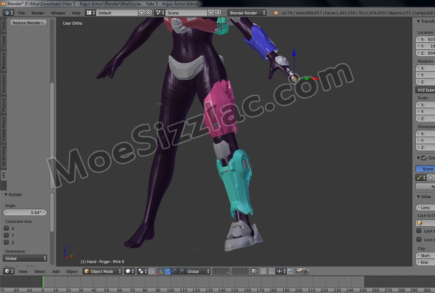Toggle proportional editing icon
The height and width of the screenshot is (293, 435).
[263, 271]
